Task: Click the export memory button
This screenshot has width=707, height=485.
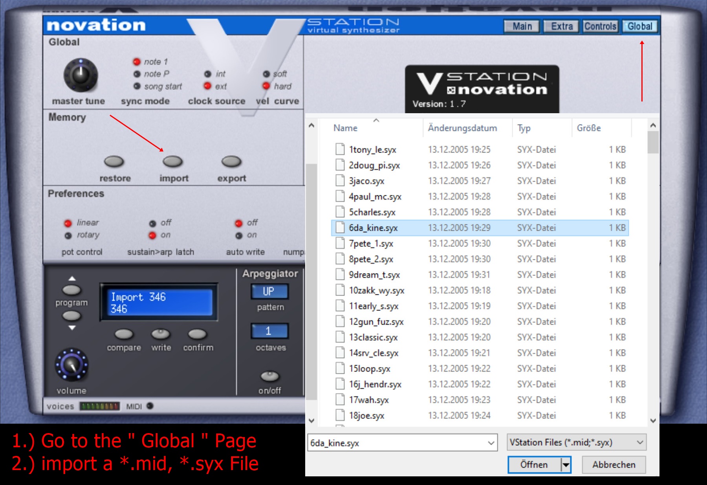Action: (231, 162)
